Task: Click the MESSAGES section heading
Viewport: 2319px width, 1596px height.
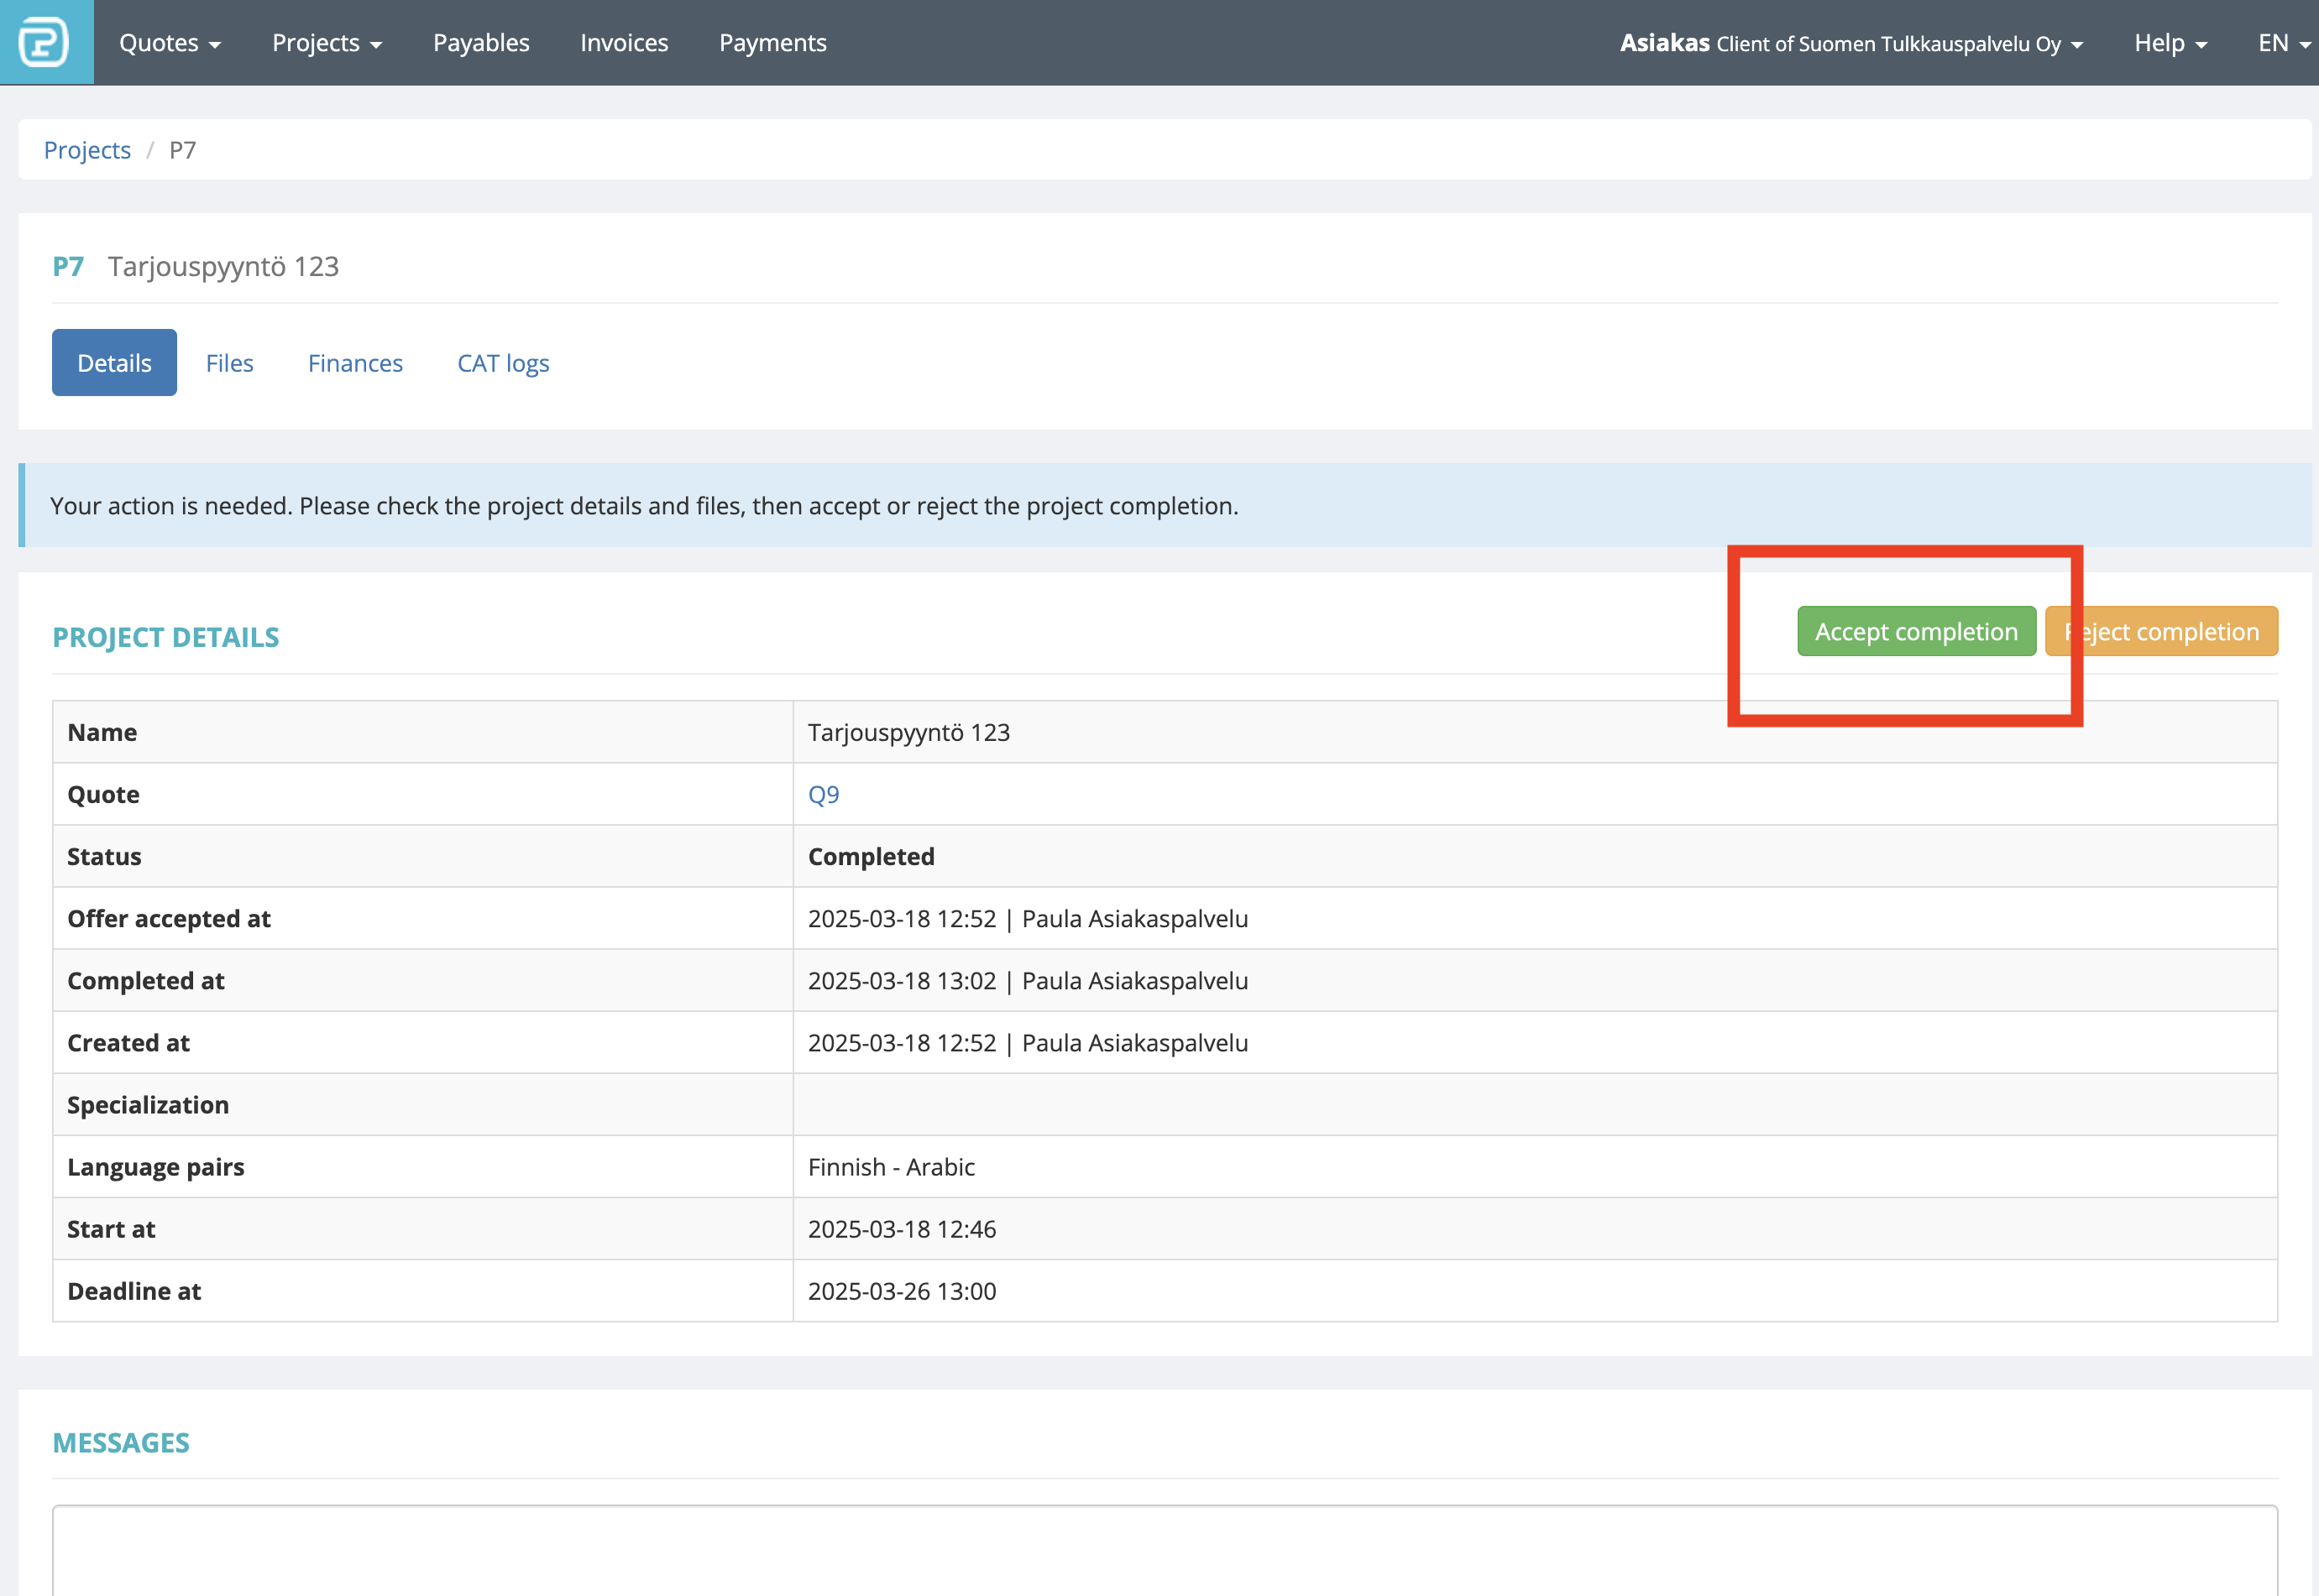Action: coord(121,1443)
